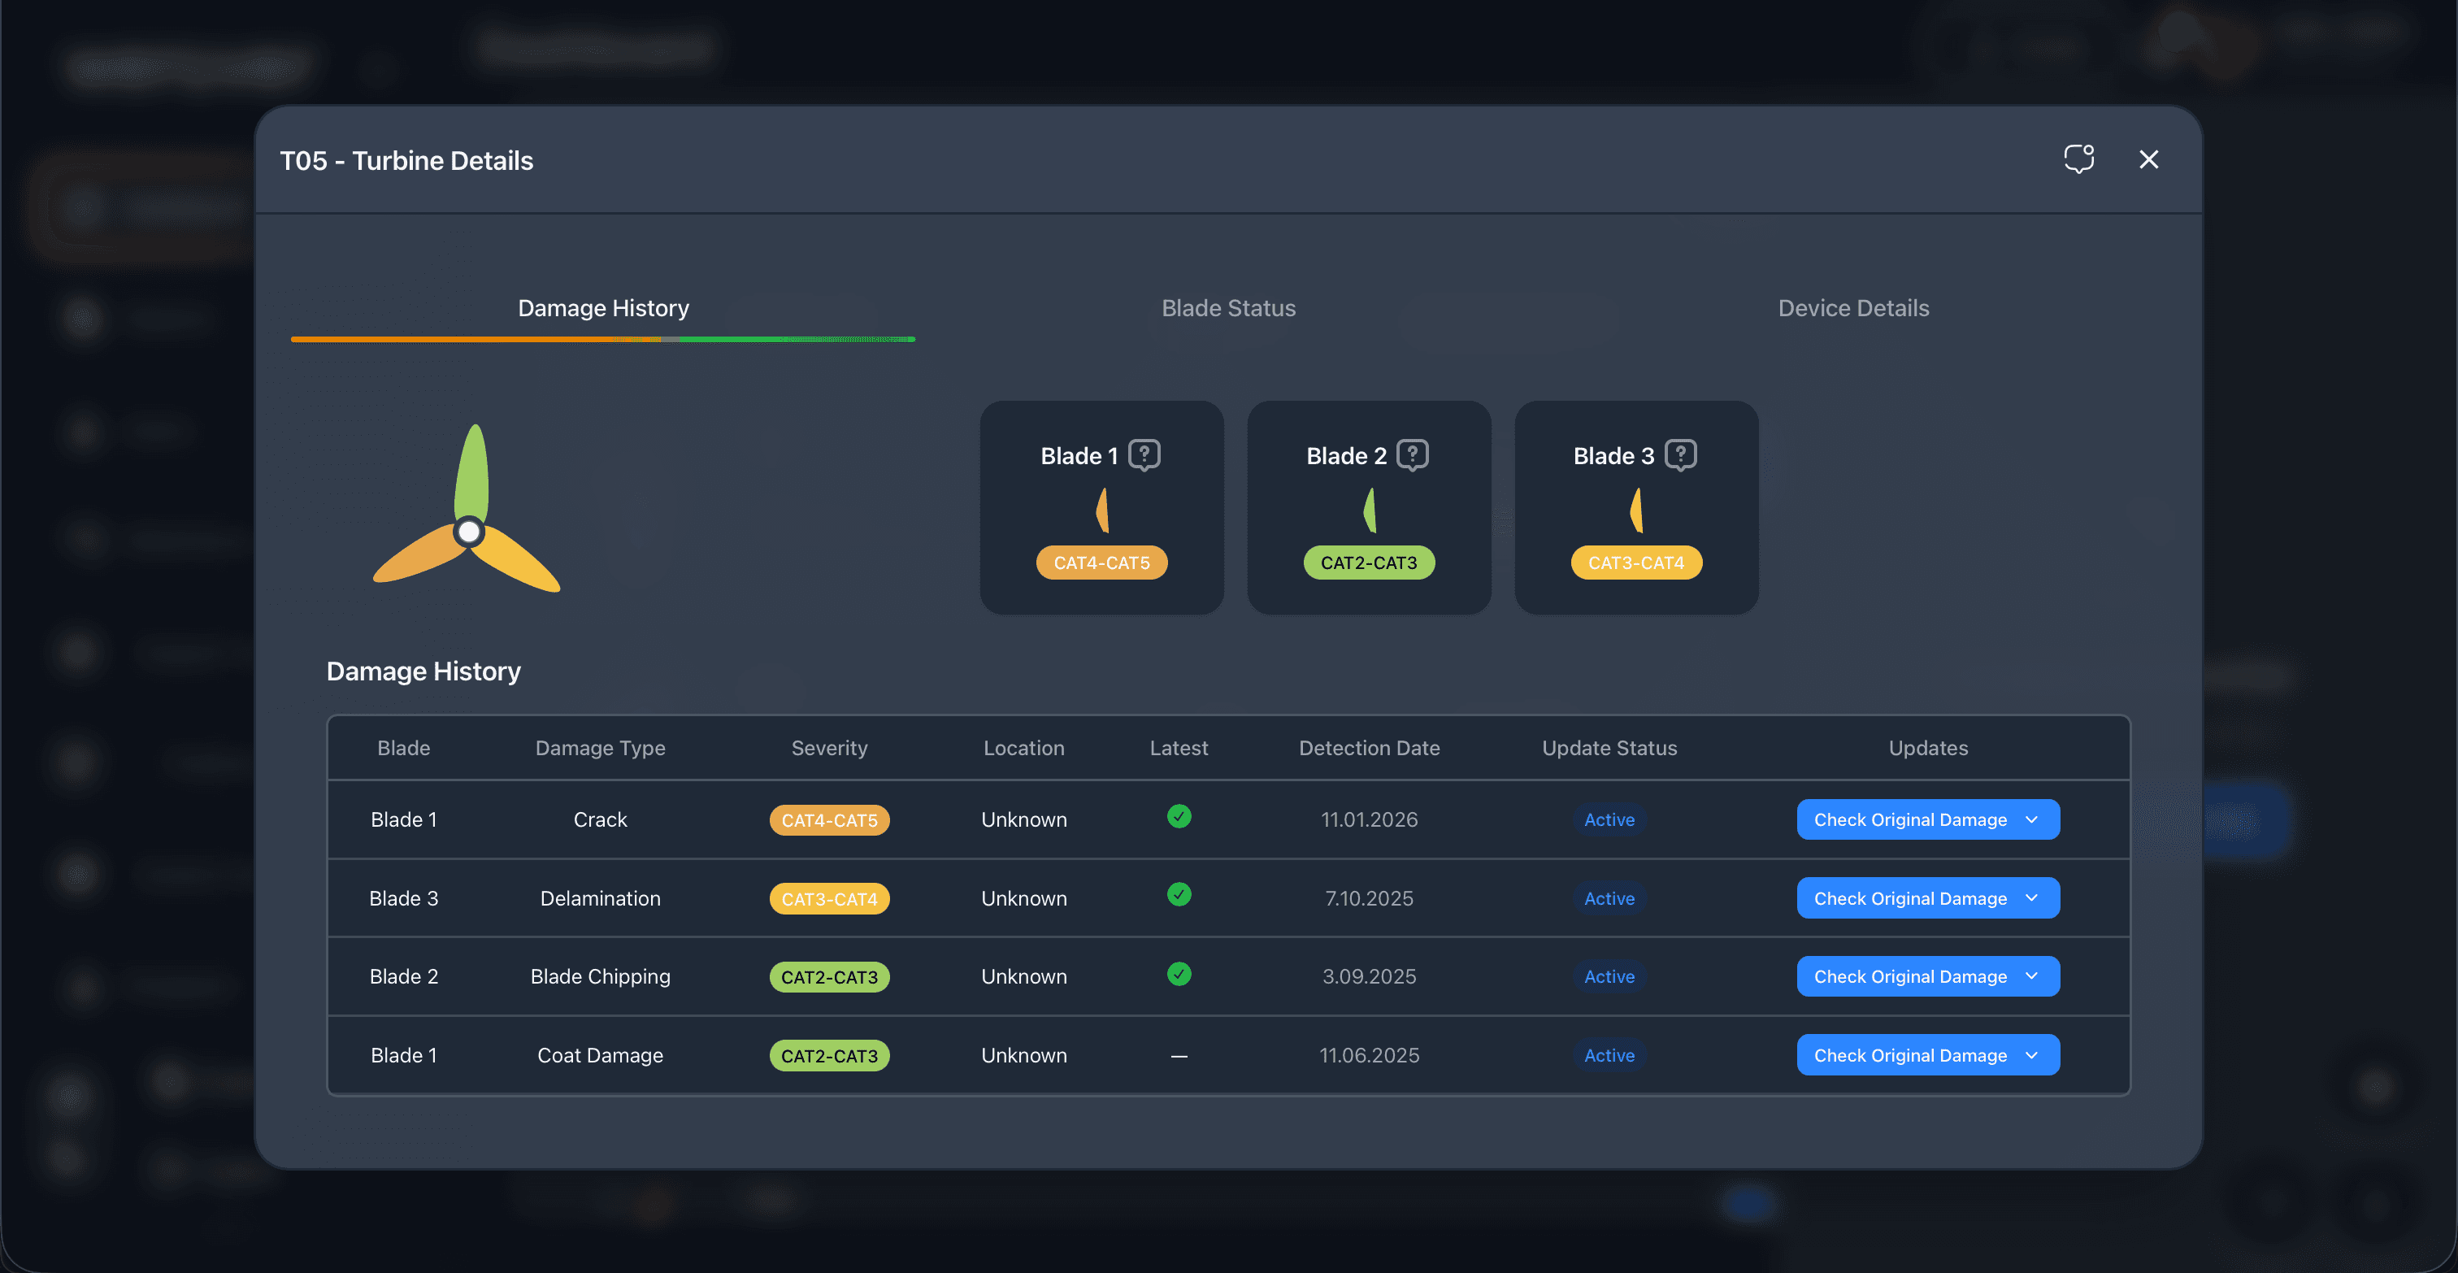The height and width of the screenshot is (1273, 2458).
Task: Expand Check Original Damage for the Crack row
Action: pyautogui.click(x=1927, y=819)
